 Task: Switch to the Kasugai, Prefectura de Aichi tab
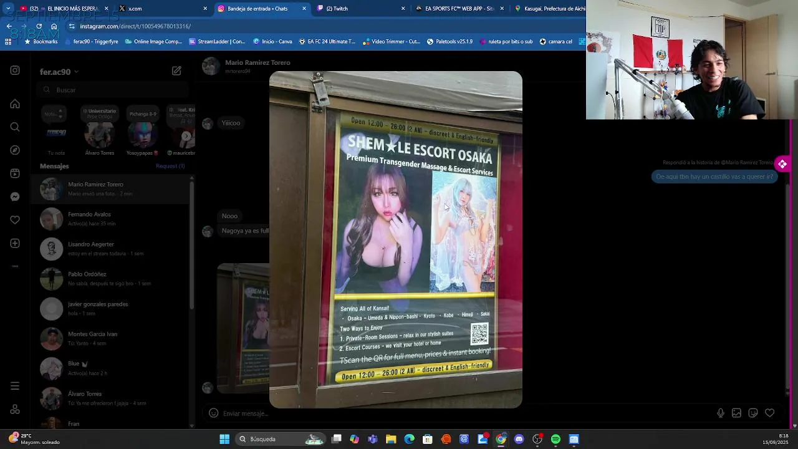547,9
